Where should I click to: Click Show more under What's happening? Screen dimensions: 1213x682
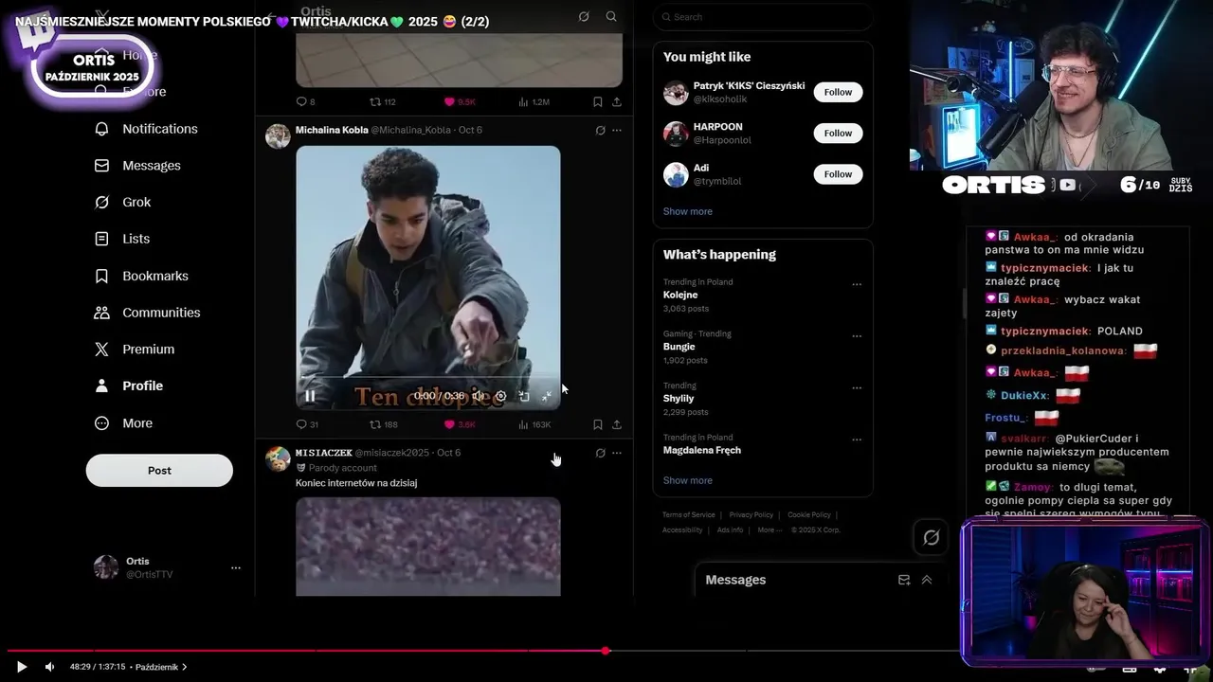pyautogui.click(x=687, y=480)
